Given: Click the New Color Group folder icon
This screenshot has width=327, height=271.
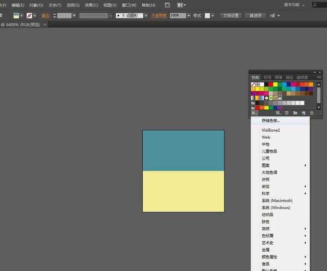Looking at the screenshot, I should click(x=294, y=113).
